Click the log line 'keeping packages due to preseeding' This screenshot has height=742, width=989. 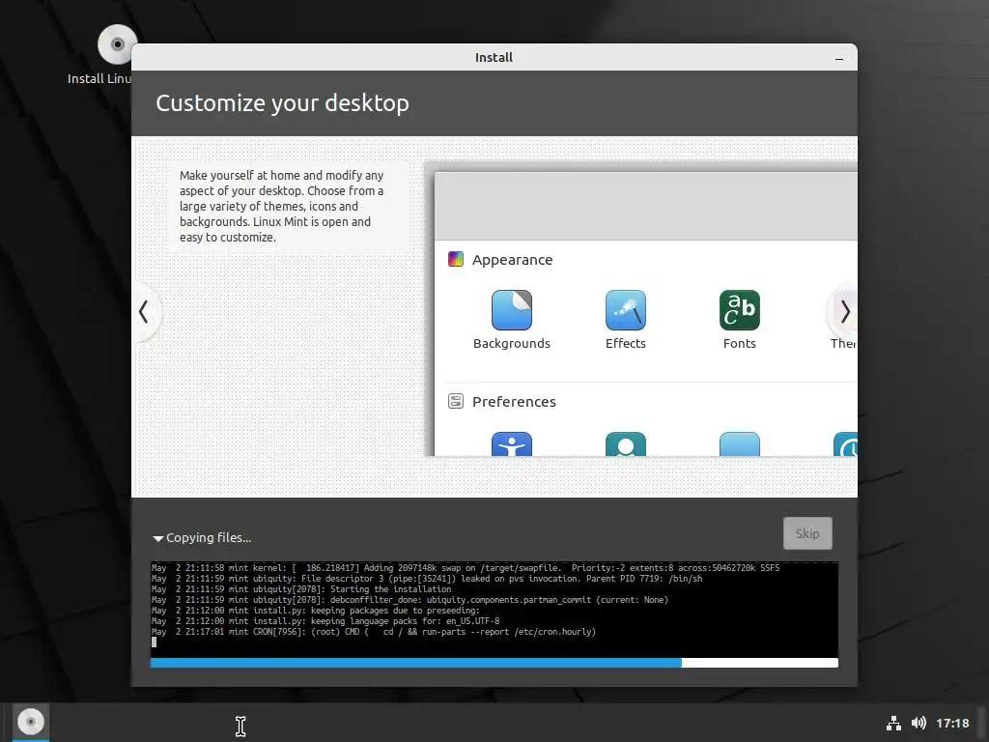pyautogui.click(x=316, y=611)
